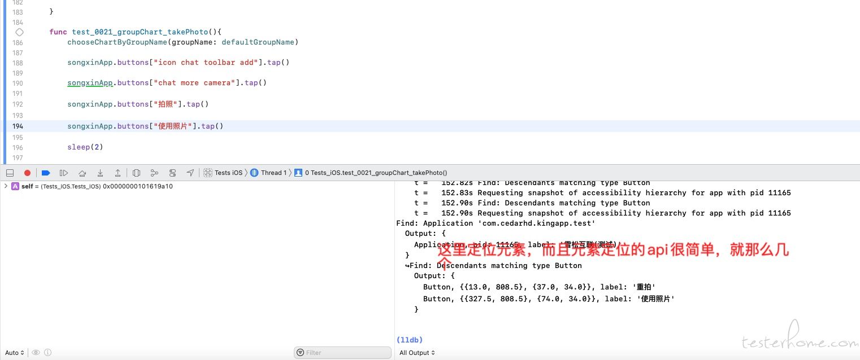Open Environment Overrides
The width and height of the screenshot is (860, 360).
coord(172,173)
